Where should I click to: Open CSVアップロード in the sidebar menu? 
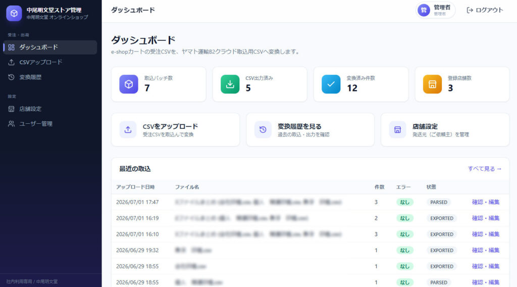50,62
